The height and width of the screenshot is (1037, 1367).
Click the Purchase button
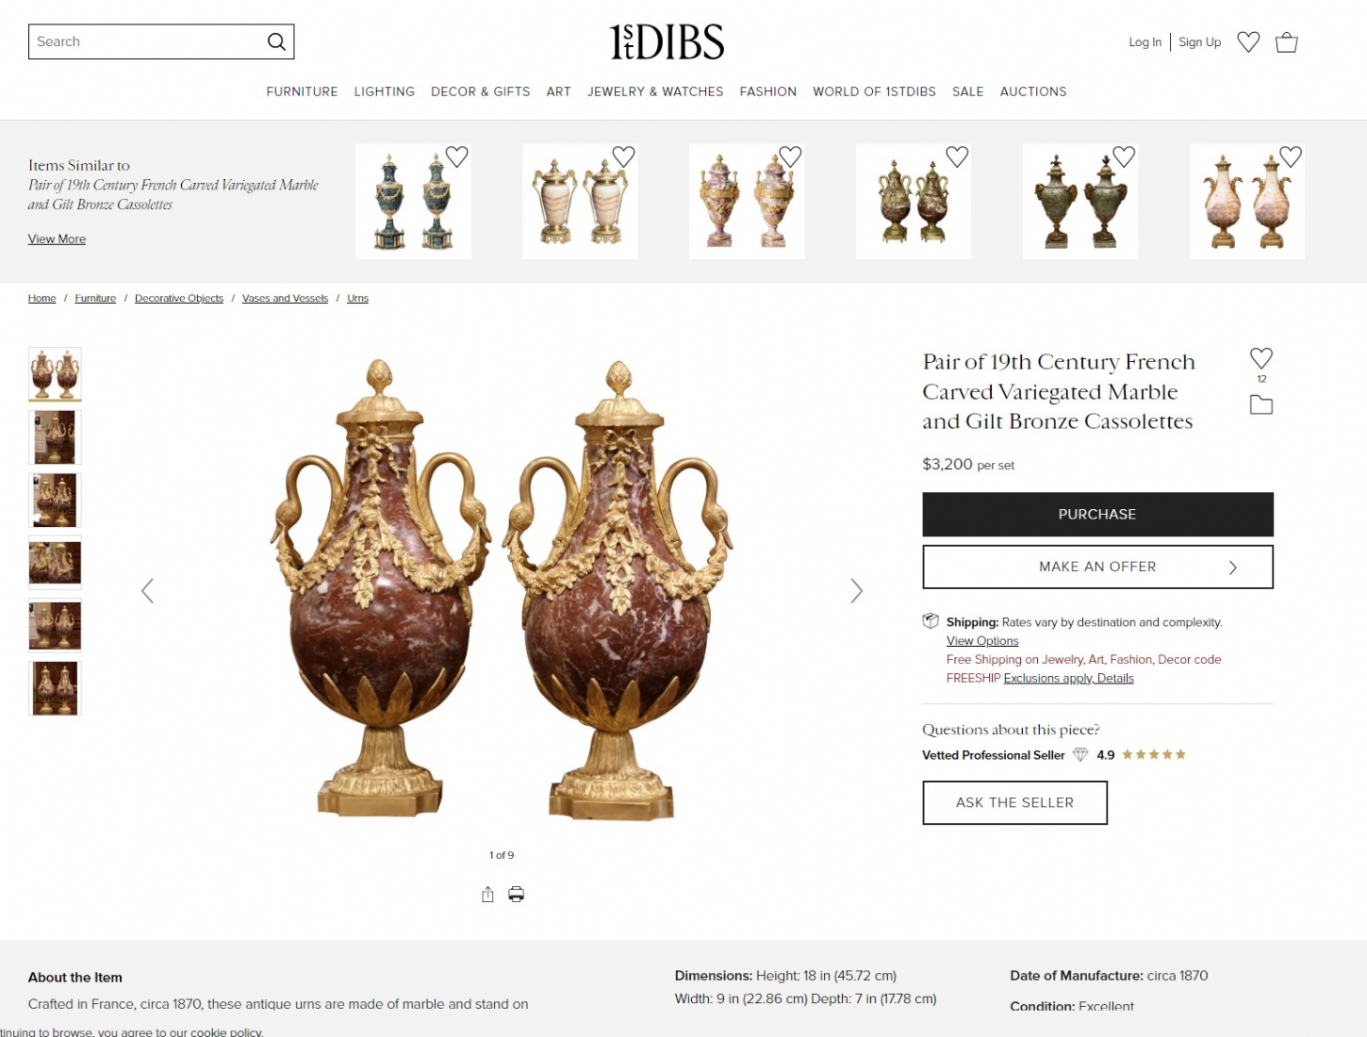[x=1097, y=514]
